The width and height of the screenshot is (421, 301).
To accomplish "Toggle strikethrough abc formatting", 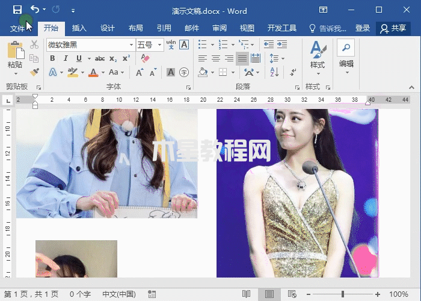I will pos(100,58).
